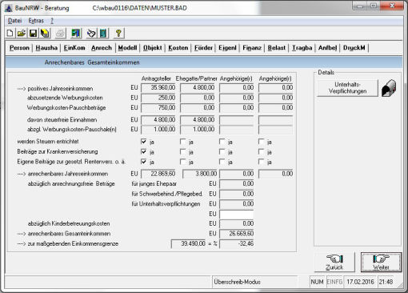Click the pointing hand toolbar icon
The image size is (408, 293).
click(x=91, y=34)
